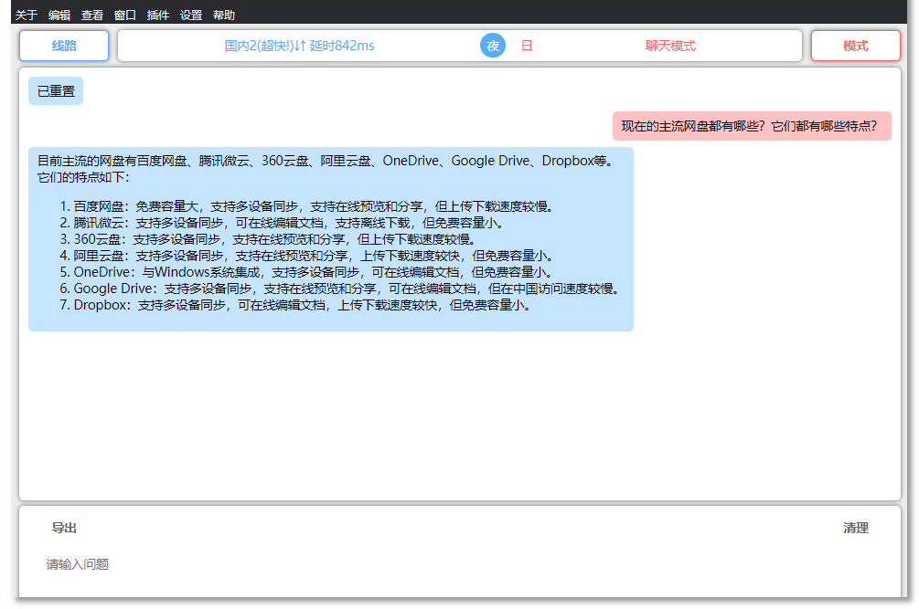Open the 关于 menu
The height and width of the screenshot is (609, 919).
point(27,16)
